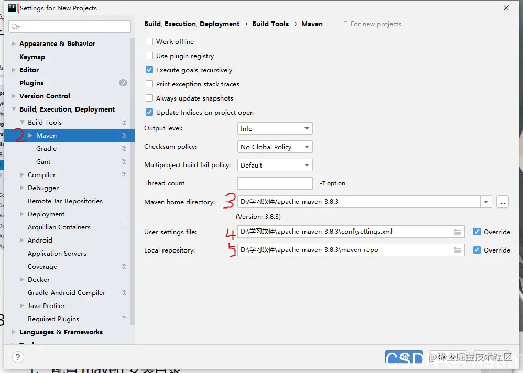This screenshot has height=373, width=523.
Task: Expand the Editor tree node
Action: 13,70
